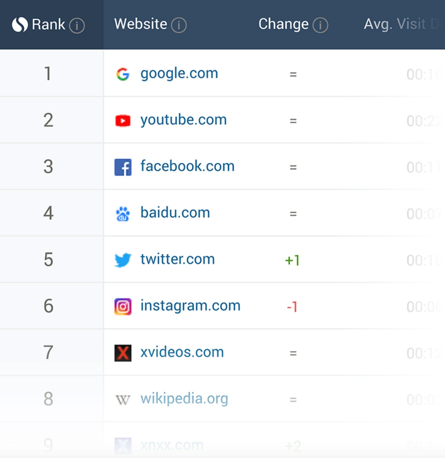This screenshot has width=445, height=458.
Task: Click the info icon beside Change
Action: point(320,25)
